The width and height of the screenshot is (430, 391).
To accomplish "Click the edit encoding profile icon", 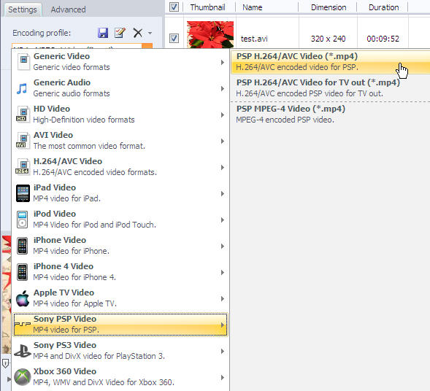I will (120, 33).
